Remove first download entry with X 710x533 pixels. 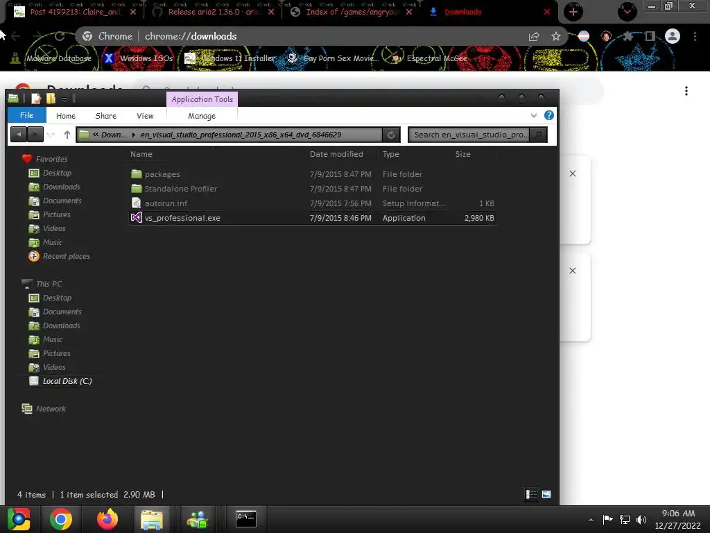[x=572, y=174]
